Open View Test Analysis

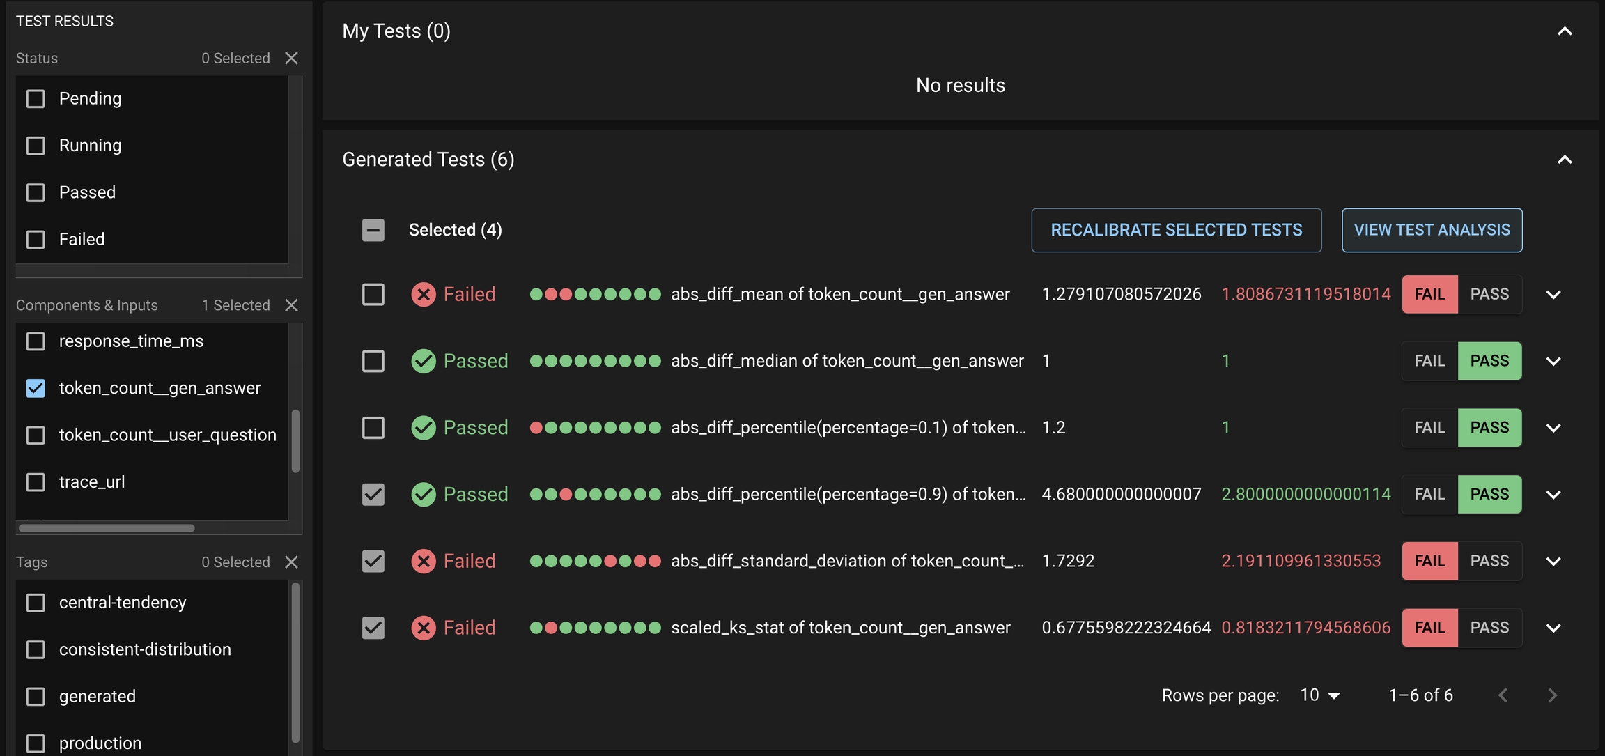click(x=1432, y=230)
